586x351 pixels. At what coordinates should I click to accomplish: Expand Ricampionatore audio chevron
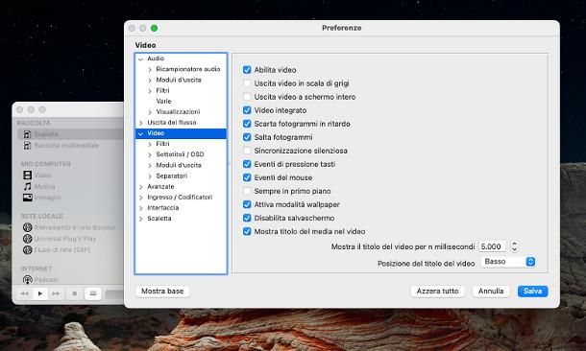150,69
